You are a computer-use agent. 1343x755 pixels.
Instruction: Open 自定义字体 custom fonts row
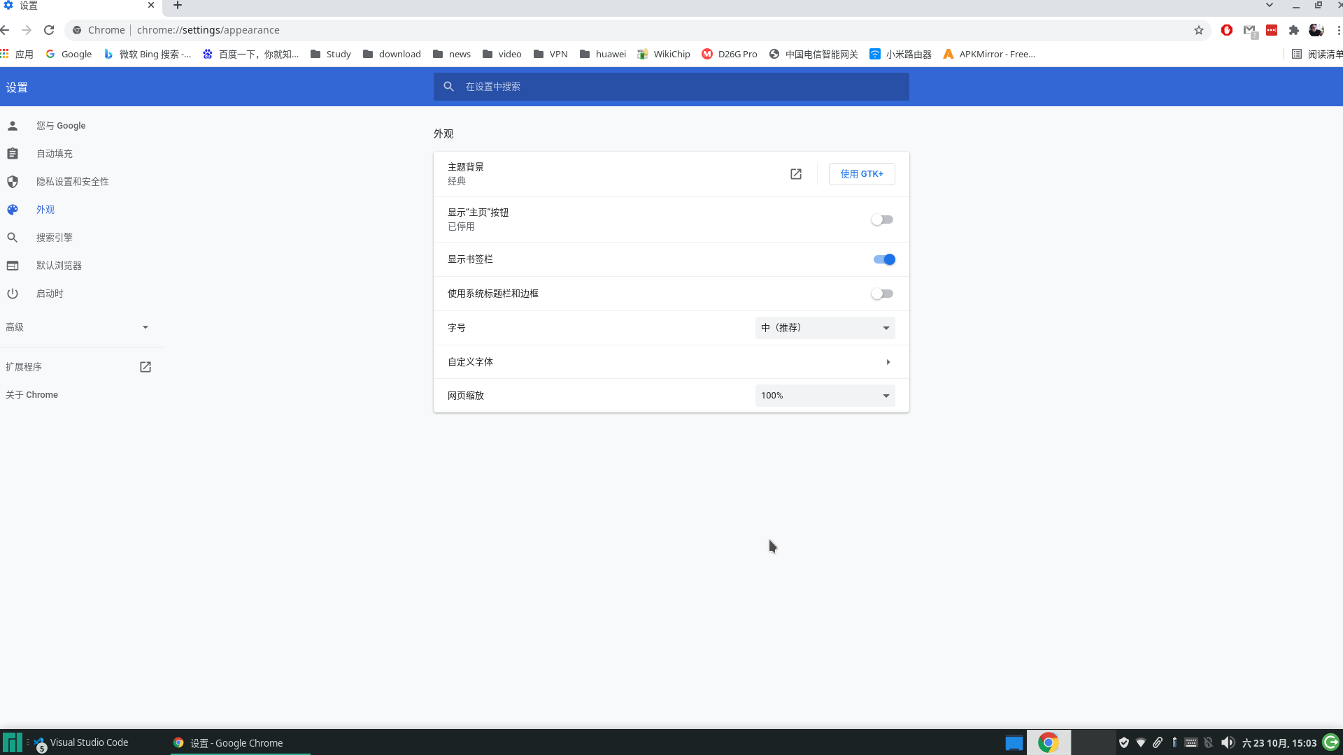670,362
